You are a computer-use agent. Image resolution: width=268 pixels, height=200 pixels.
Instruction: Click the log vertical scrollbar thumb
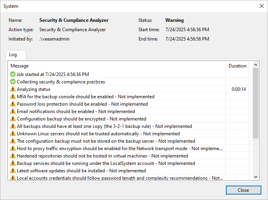[x=256, y=103]
